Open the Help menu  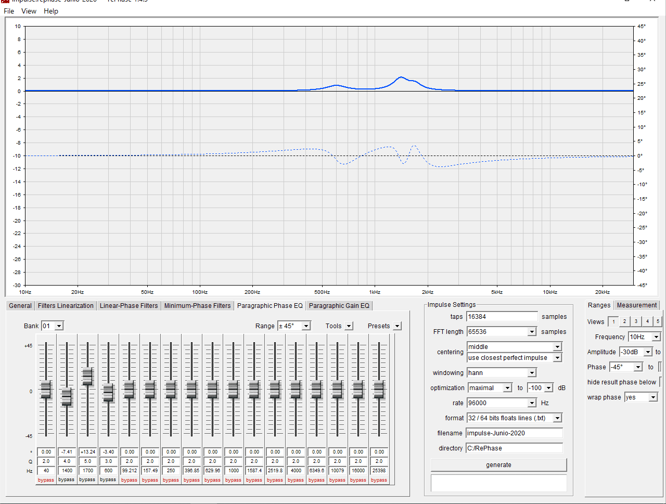pos(51,11)
